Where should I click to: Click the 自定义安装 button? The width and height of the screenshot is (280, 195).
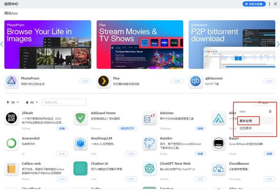[x=254, y=4]
